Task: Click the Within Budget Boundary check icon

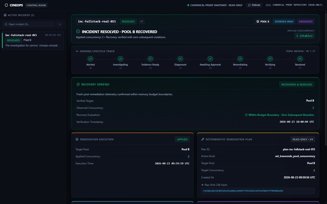Action: tap(246, 115)
